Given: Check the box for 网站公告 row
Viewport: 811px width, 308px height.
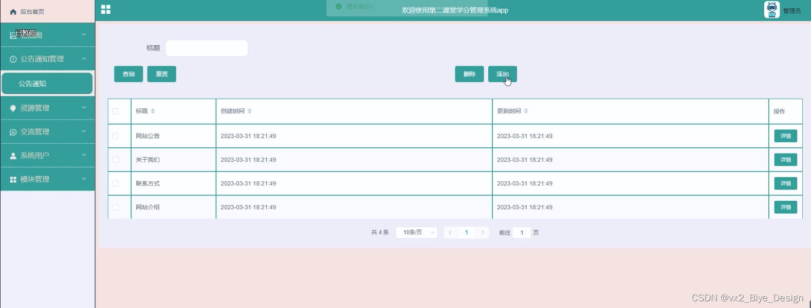Looking at the screenshot, I should tap(116, 136).
